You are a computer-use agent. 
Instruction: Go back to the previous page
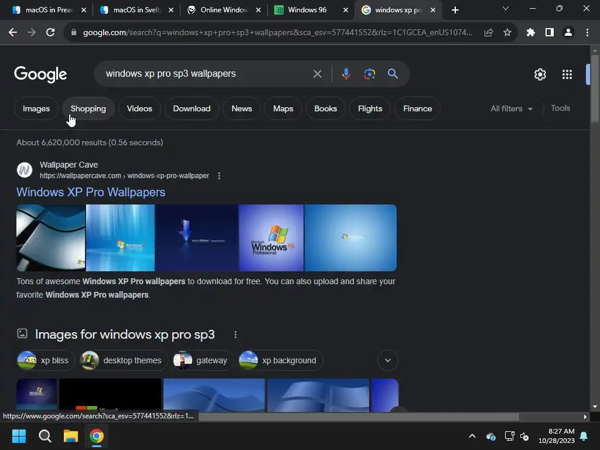tap(13, 33)
